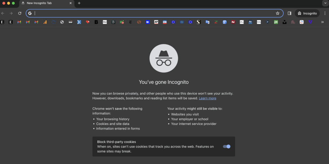Open the blue BI bookmark

coord(148,22)
